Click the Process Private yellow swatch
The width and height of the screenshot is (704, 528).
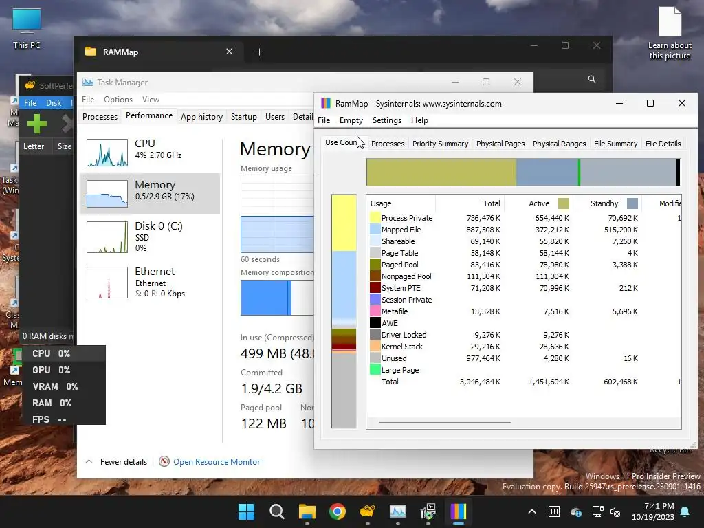coord(375,218)
